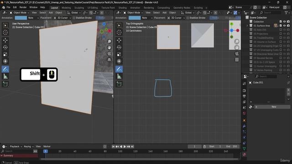Open the Add menu in left viewport
This screenshot has height=164, width=292.
pyautogui.click(x=51, y=13)
